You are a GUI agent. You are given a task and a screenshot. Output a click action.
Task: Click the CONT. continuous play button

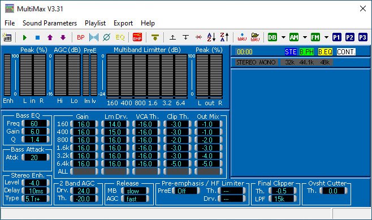(x=346, y=51)
